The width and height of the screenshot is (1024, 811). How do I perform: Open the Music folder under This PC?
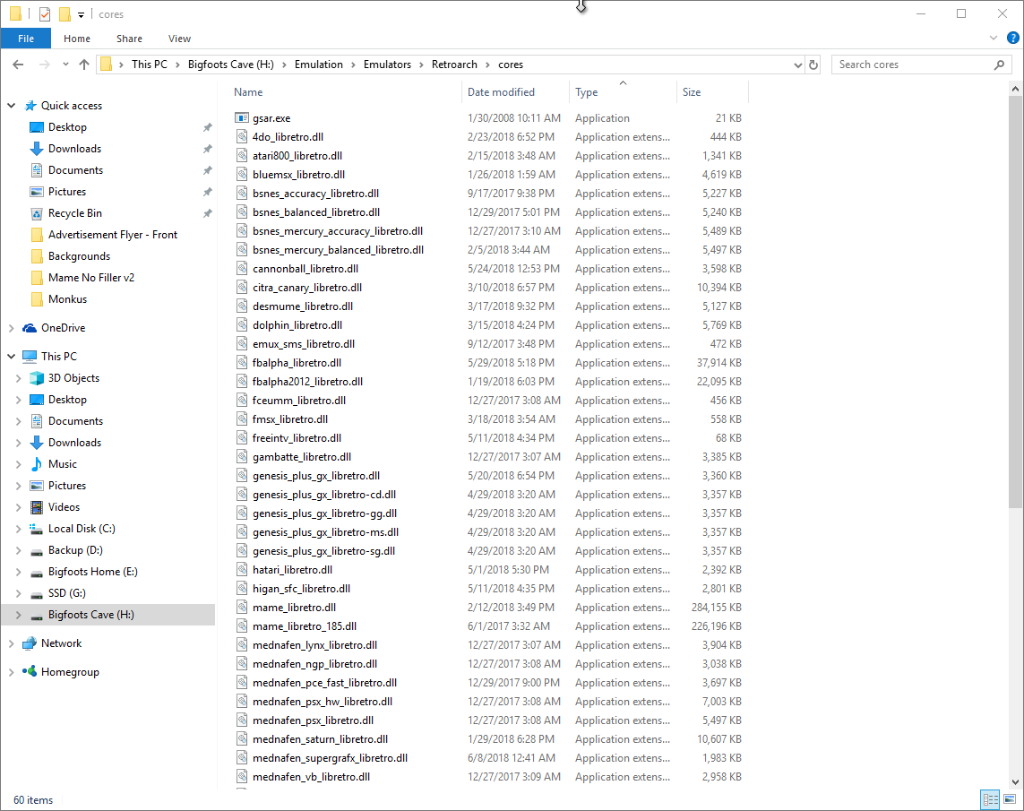click(63, 464)
